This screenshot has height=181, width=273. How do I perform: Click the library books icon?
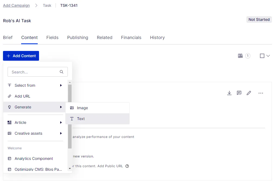(240, 56)
